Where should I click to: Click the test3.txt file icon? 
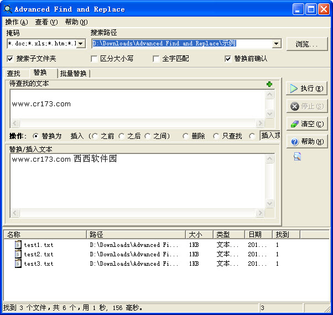(x=18, y=264)
